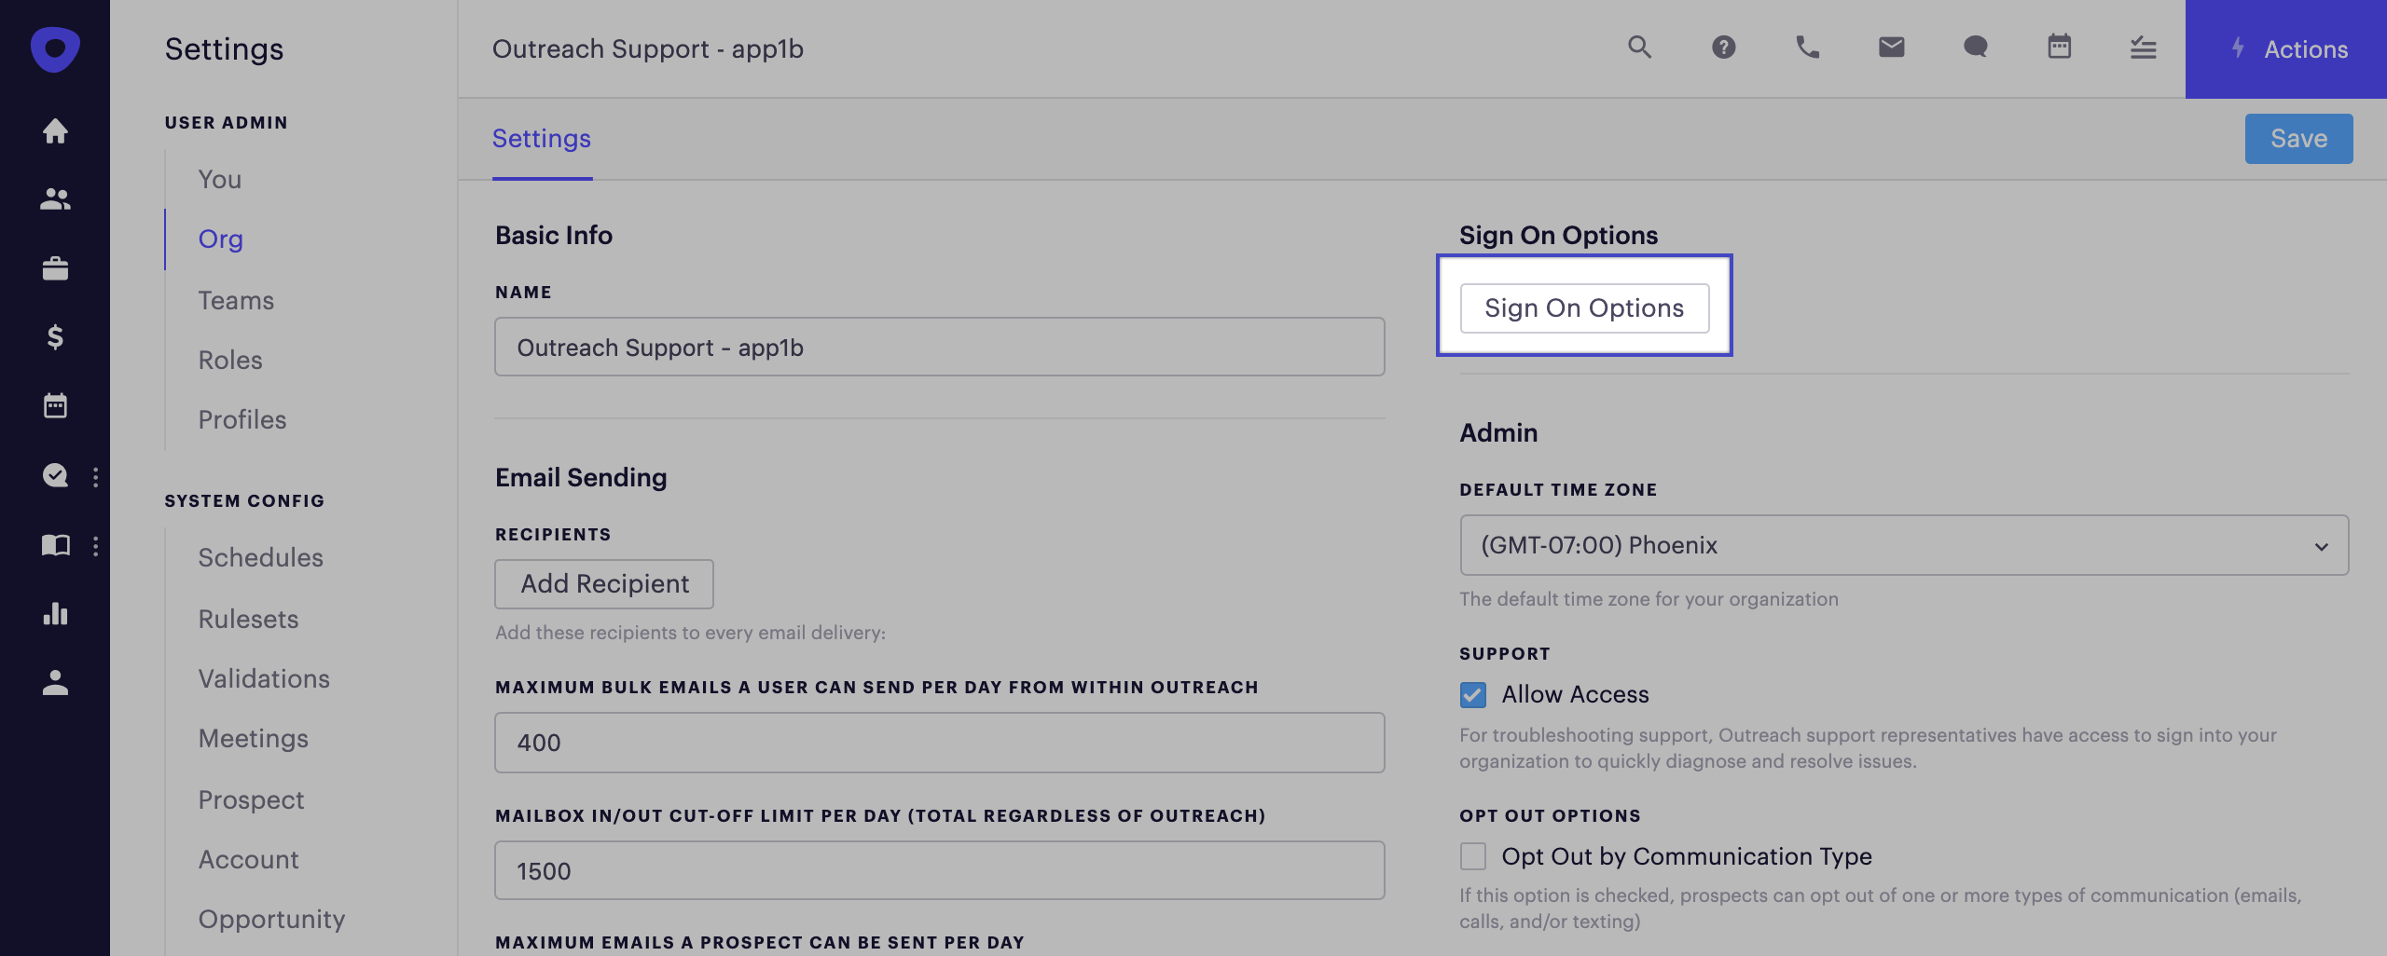The image size is (2387, 956).
Task: Open the Teams settings
Action: (236, 300)
